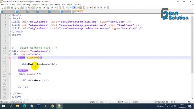Toggle the highlighted Indent Guide button
194x109 pixels.
point(74,8)
